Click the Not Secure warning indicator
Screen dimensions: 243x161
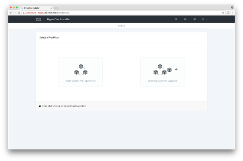(x=29, y=13)
